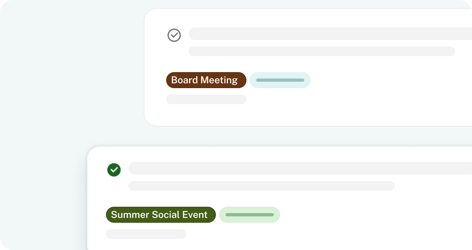Click the green line inside the light green pill
The image size is (472, 250).
pyautogui.click(x=250, y=215)
